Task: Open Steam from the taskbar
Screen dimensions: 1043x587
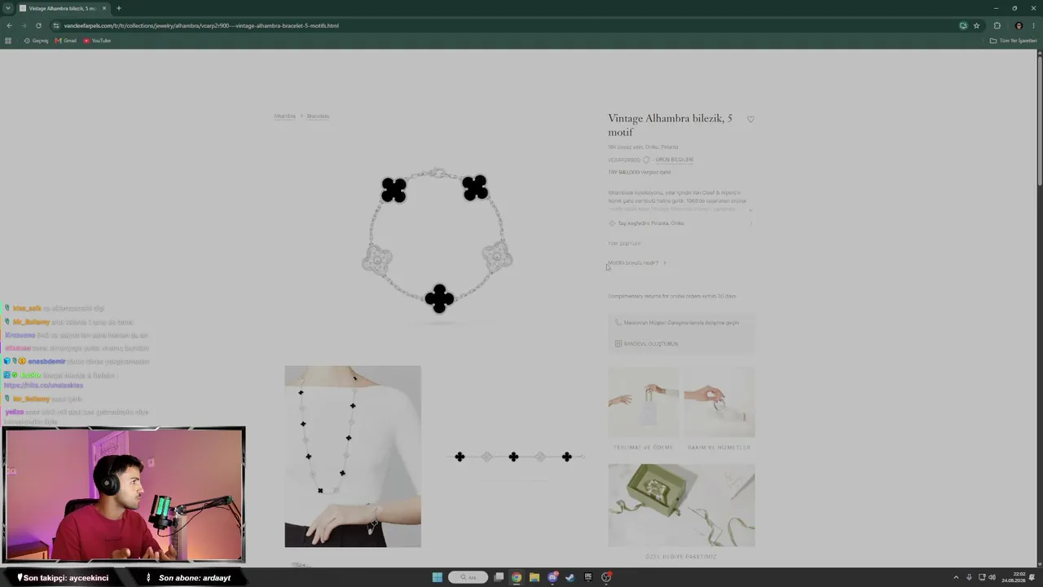Action: click(570, 577)
